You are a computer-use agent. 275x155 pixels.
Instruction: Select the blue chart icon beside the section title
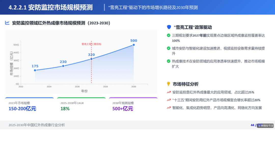(x=8, y=23)
